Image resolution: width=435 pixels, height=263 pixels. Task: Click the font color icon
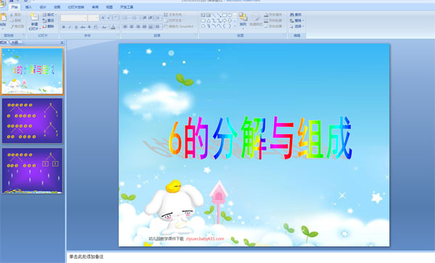click(113, 27)
